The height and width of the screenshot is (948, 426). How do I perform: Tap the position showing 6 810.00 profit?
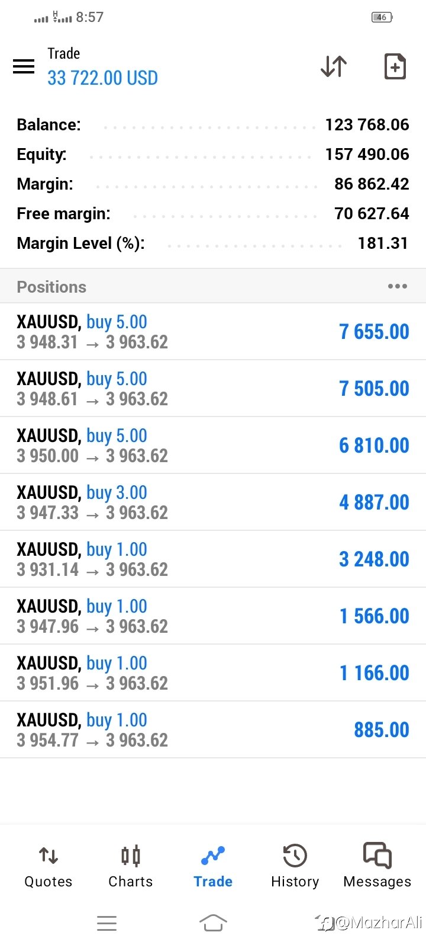coord(213,446)
